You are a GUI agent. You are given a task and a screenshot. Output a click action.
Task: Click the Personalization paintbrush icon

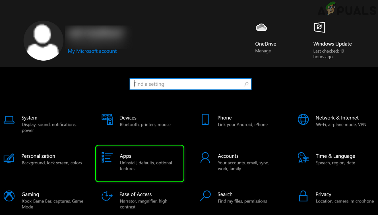(x=9, y=158)
